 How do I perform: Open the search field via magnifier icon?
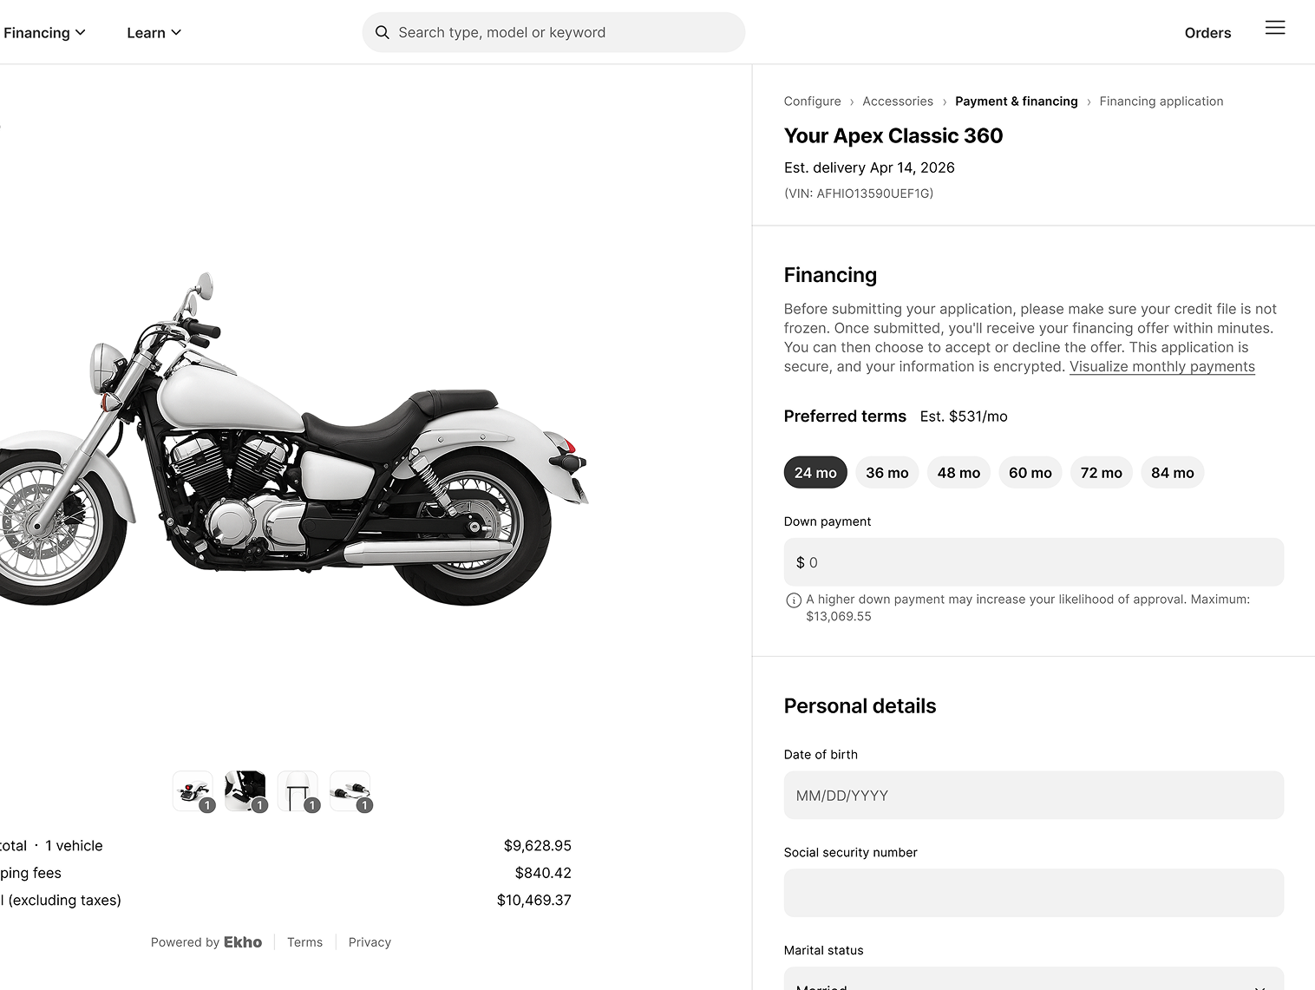382,32
